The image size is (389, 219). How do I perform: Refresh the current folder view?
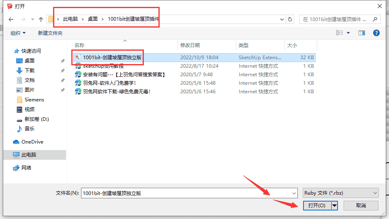(x=290, y=19)
